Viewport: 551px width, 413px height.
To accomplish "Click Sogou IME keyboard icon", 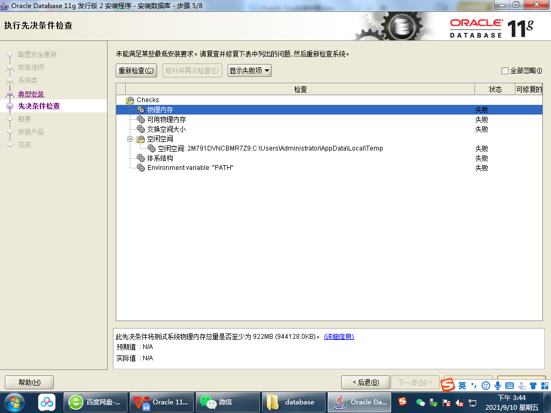I will click(x=510, y=386).
